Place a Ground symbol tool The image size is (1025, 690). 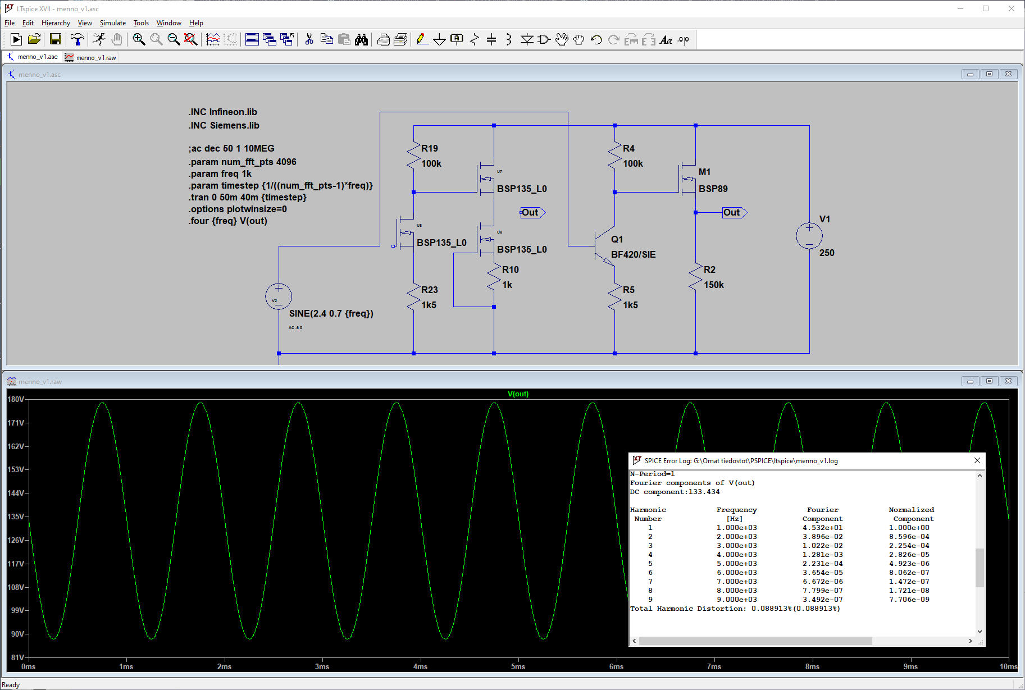click(x=440, y=39)
